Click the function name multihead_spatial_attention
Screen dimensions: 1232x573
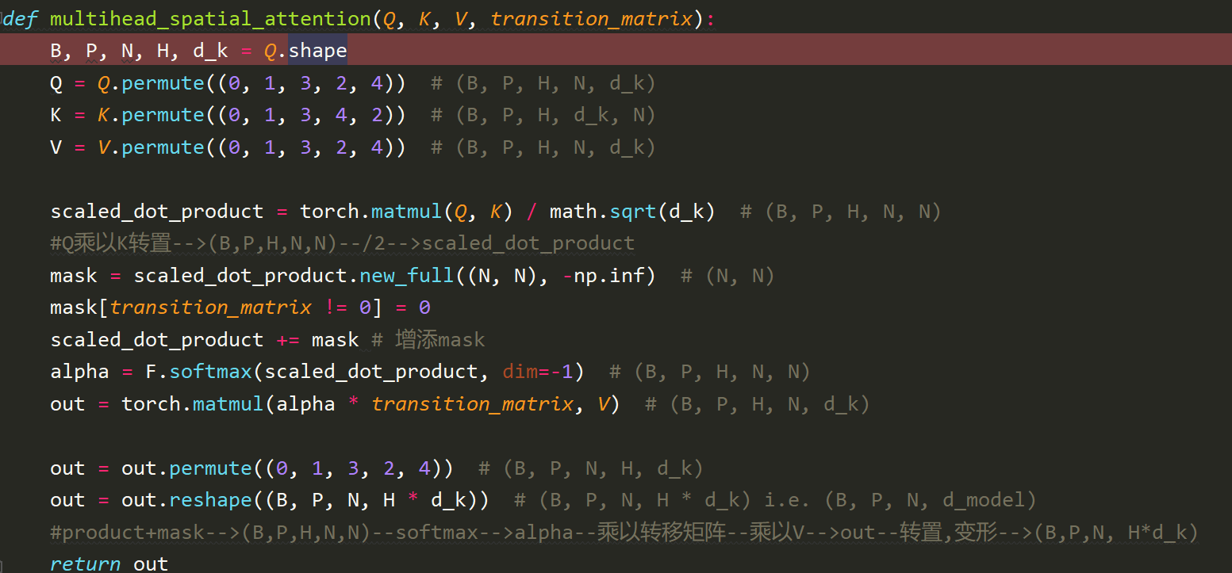tap(211, 19)
